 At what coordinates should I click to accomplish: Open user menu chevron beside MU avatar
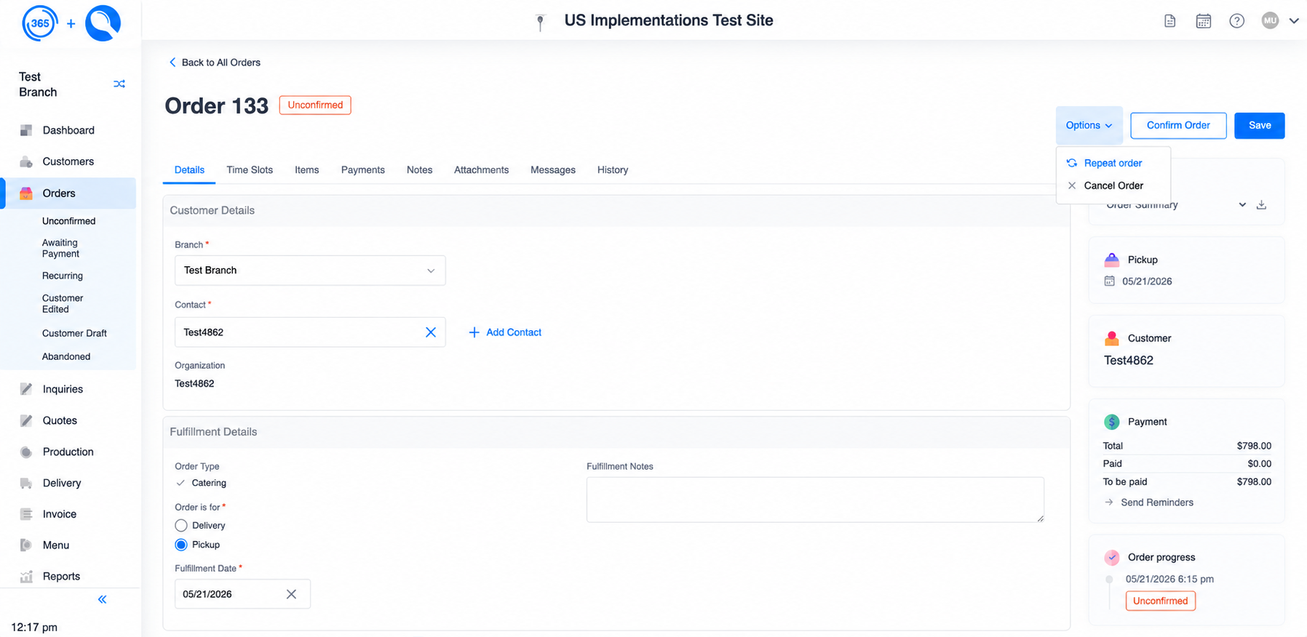point(1294,21)
